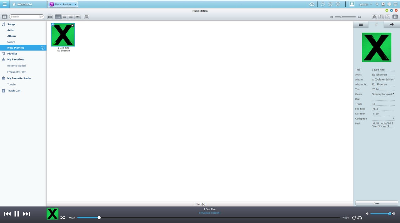Click the admin user avatar
The image size is (400, 223).
[x=352, y=4]
